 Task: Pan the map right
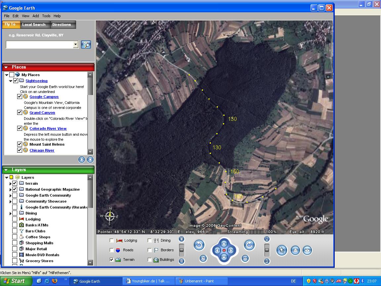point(231,250)
